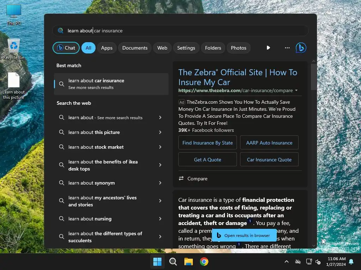The width and height of the screenshot is (361, 270).
Task: Select the All filter tab
Action: (88, 48)
